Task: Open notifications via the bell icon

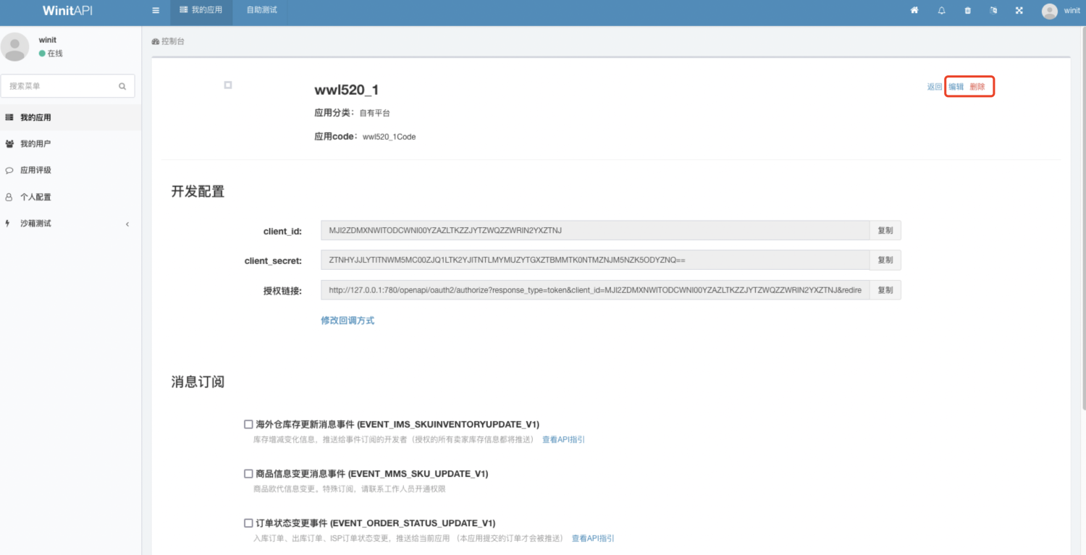Action: (941, 11)
